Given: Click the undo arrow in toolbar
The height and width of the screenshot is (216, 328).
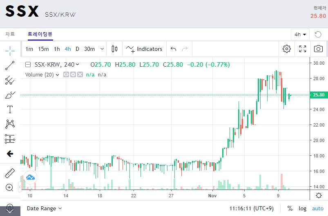Looking at the screenshot, I should tap(174, 49).
